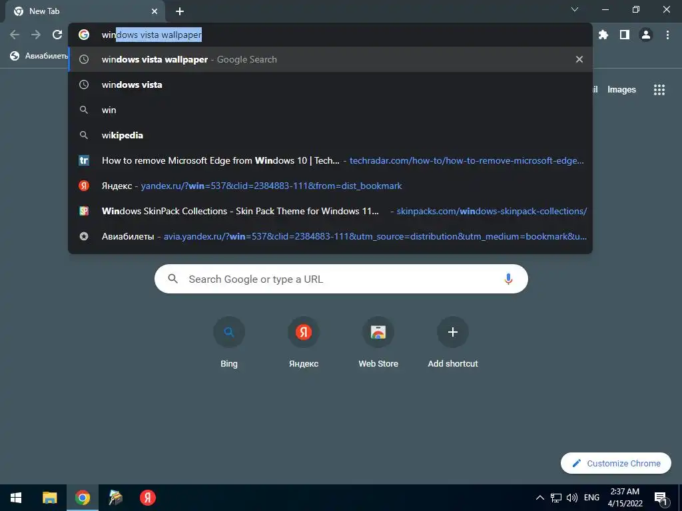Click the magnifier icon in the search box
Image resolution: width=682 pixels, height=511 pixels.
172,279
